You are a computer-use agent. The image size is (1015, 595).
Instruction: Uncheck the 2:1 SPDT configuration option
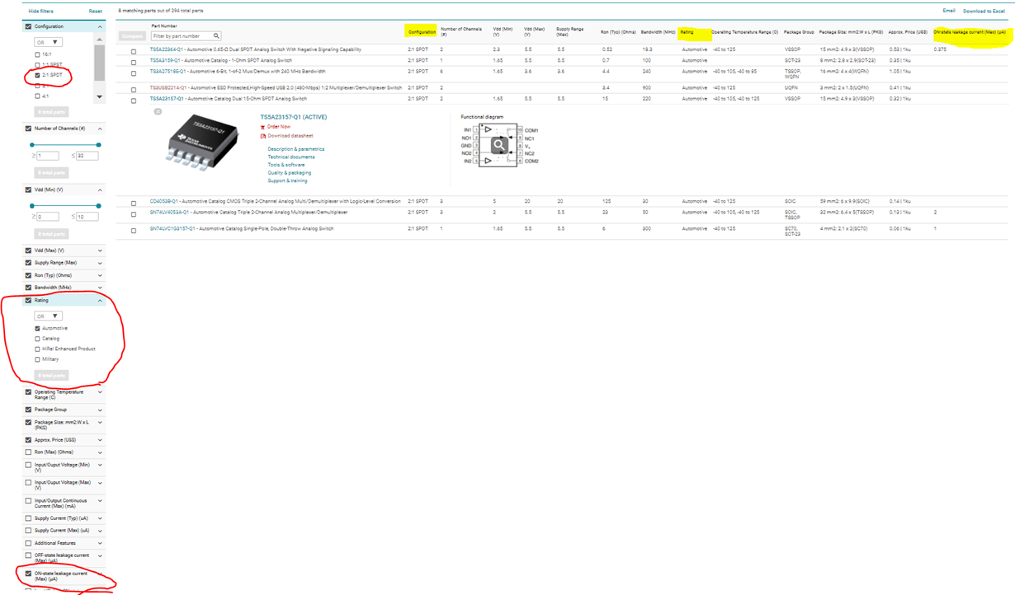click(37, 75)
